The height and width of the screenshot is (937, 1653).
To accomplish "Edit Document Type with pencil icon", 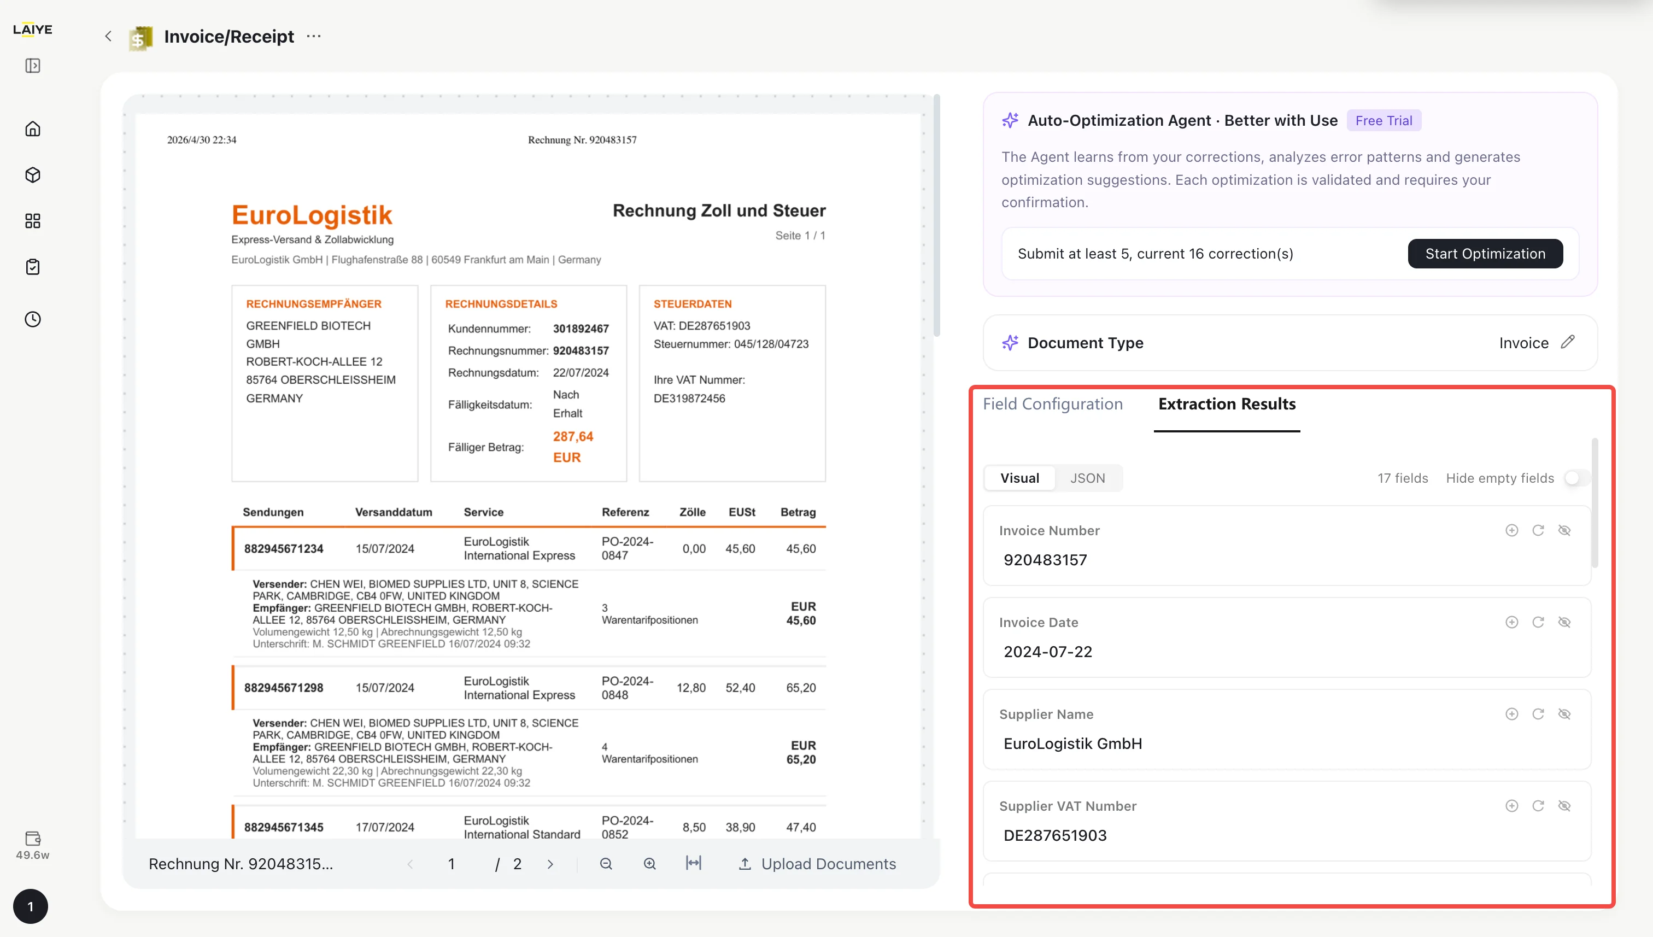I will click(x=1567, y=342).
